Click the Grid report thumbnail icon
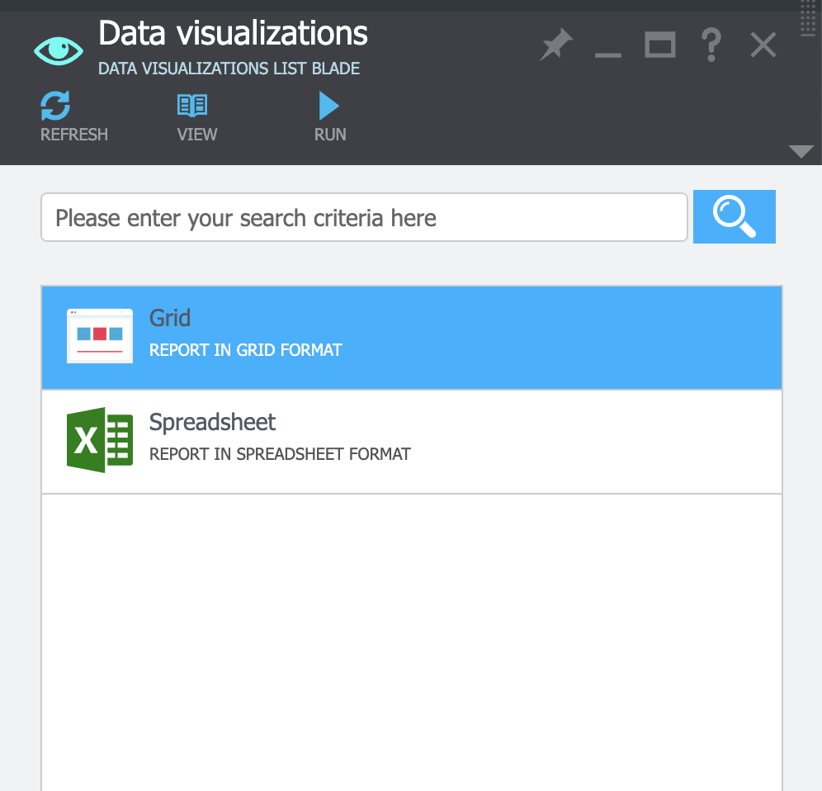This screenshot has height=791, width=822. 100,336
